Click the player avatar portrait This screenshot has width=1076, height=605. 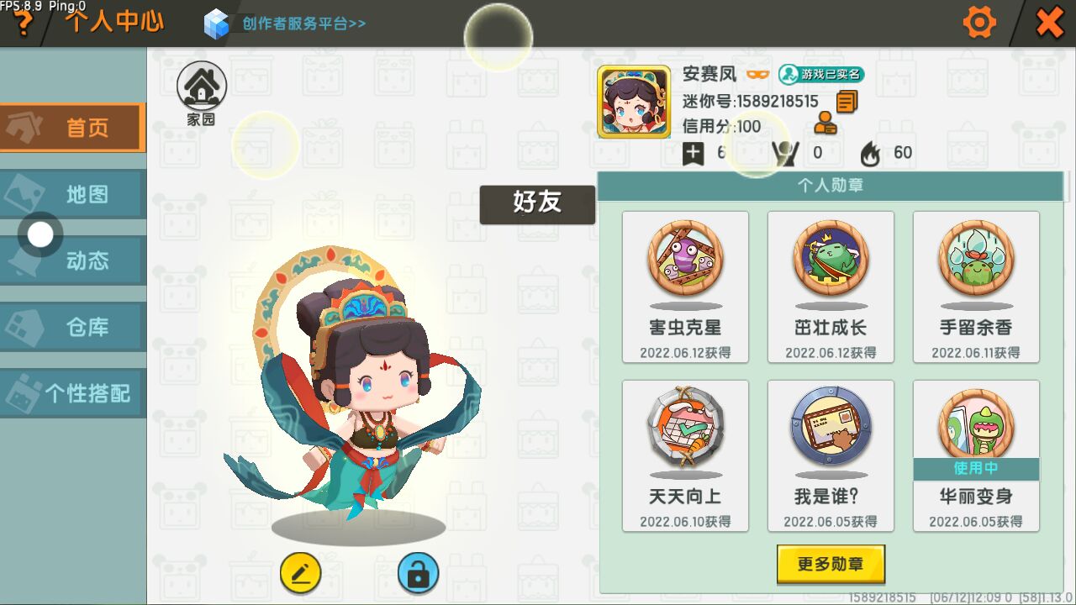point(634,102)
